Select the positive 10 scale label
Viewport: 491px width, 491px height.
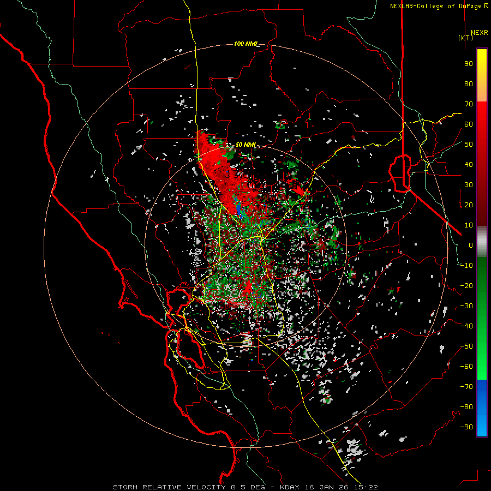point(469,225)
